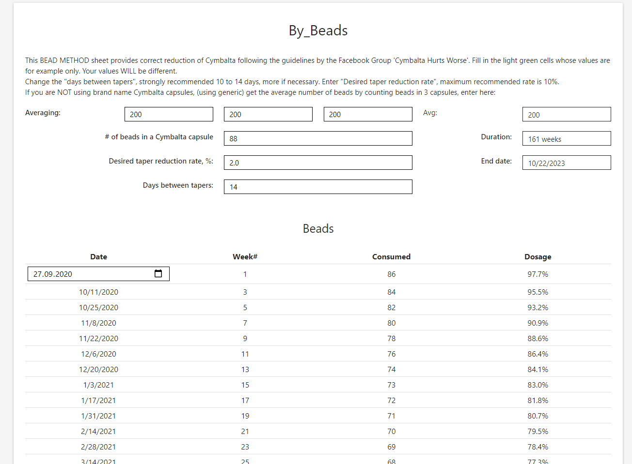Select the 12/20/2020 row date
The image size is (632, 464).
[x=98, y=369]
